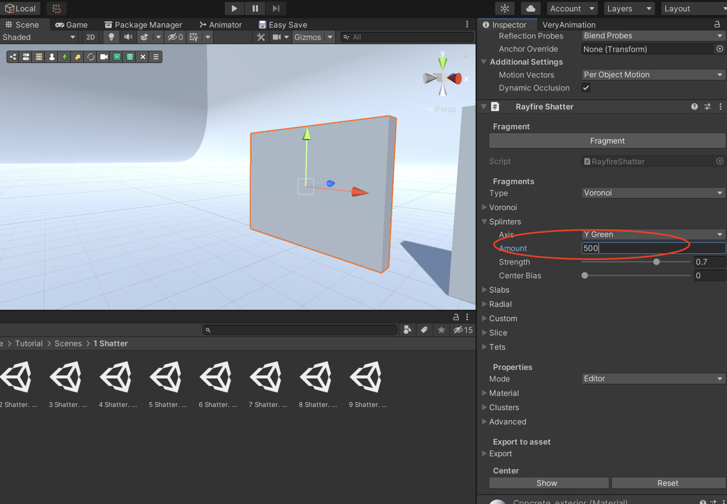Open the scene visibility count icon

tap(175, 37)
